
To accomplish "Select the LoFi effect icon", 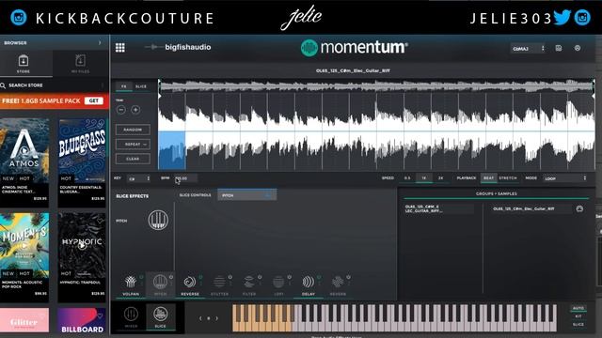I will pyautogui.click(x=278, y=282).
